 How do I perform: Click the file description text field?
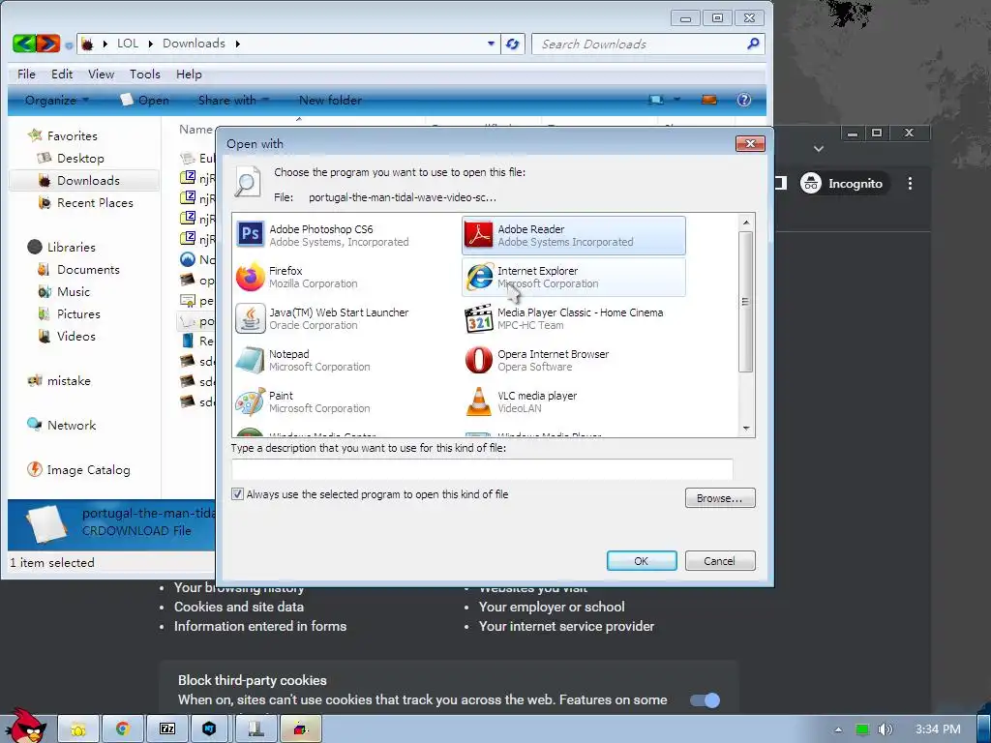click(x=482, y=469)
